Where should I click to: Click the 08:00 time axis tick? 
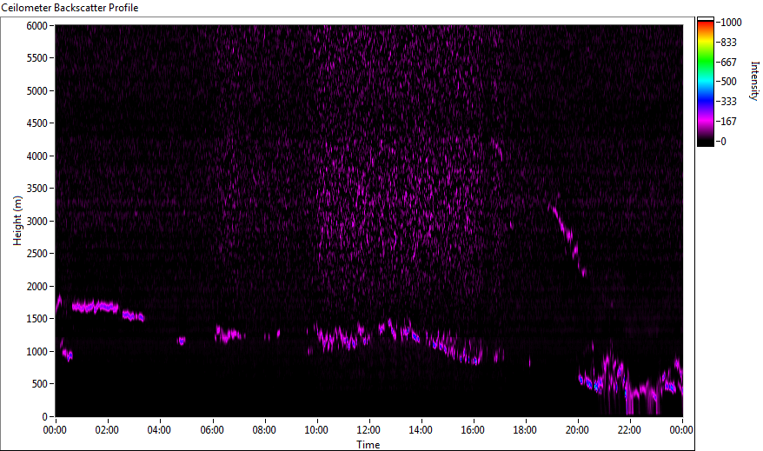(264, 430)
